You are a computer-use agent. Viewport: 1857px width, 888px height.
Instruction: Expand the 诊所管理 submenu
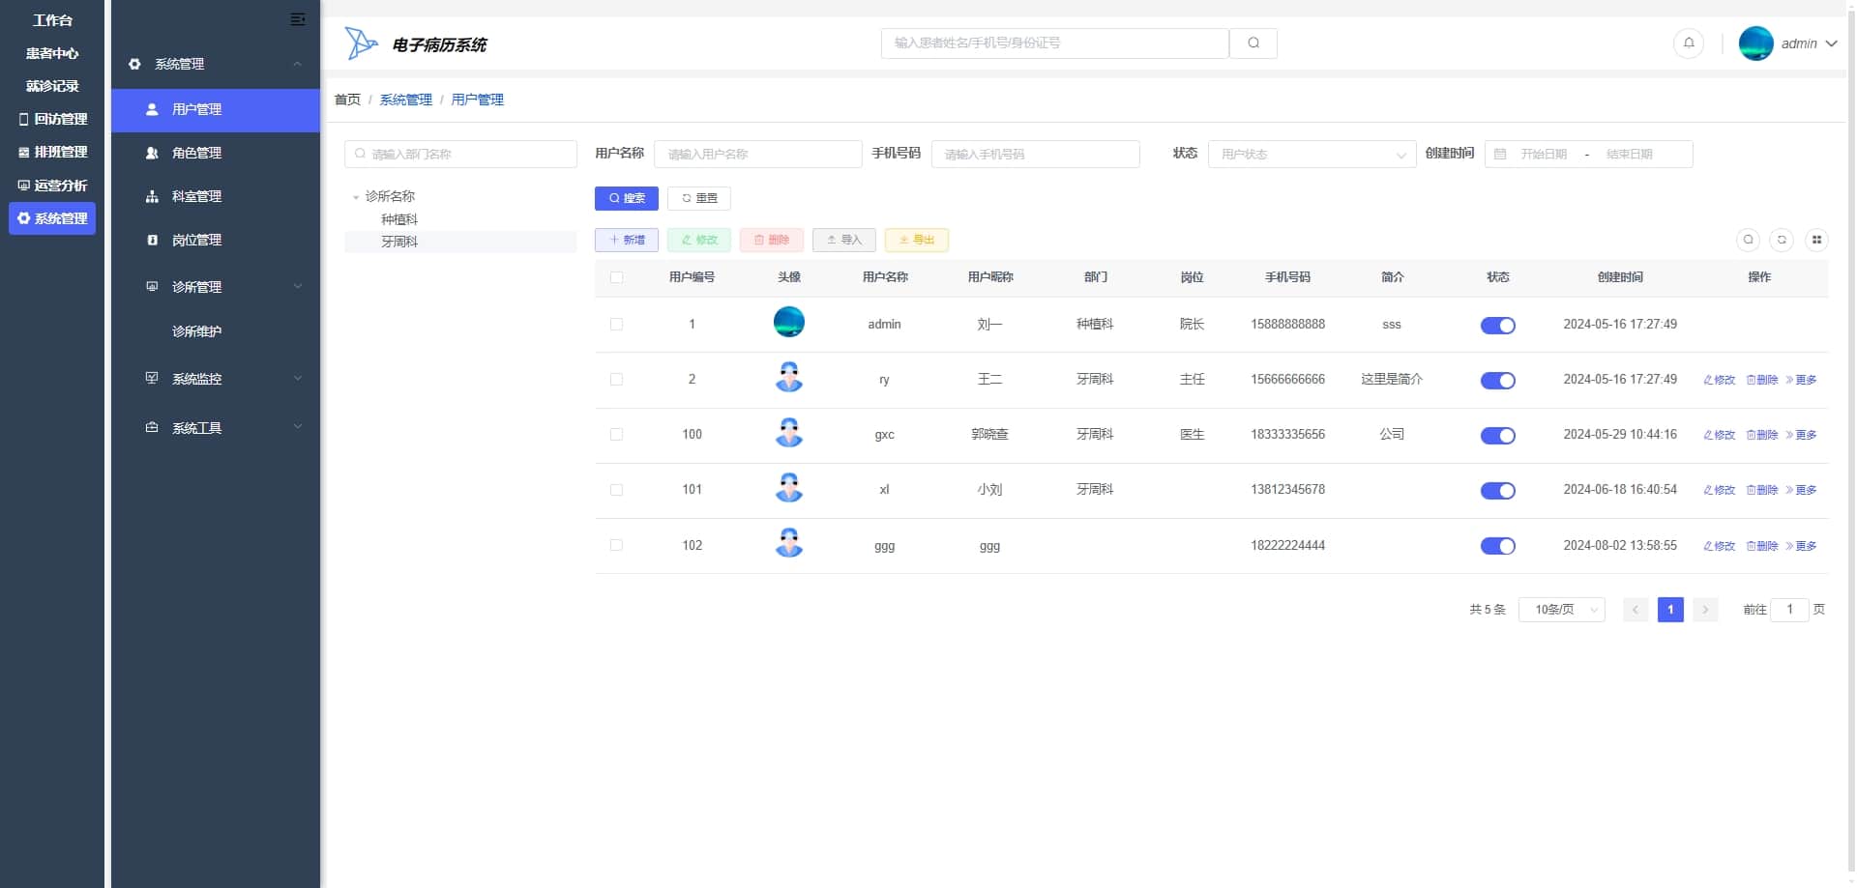216,287
